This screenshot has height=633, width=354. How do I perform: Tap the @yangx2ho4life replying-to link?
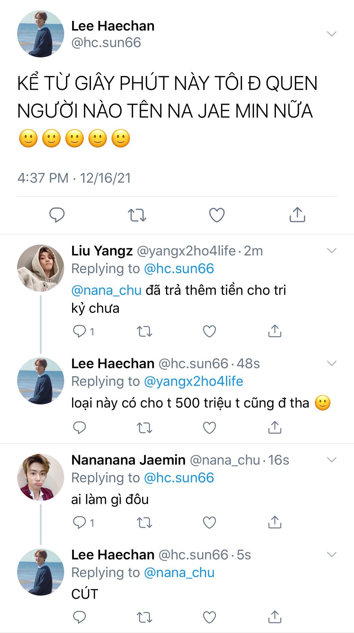pos(193,381)
